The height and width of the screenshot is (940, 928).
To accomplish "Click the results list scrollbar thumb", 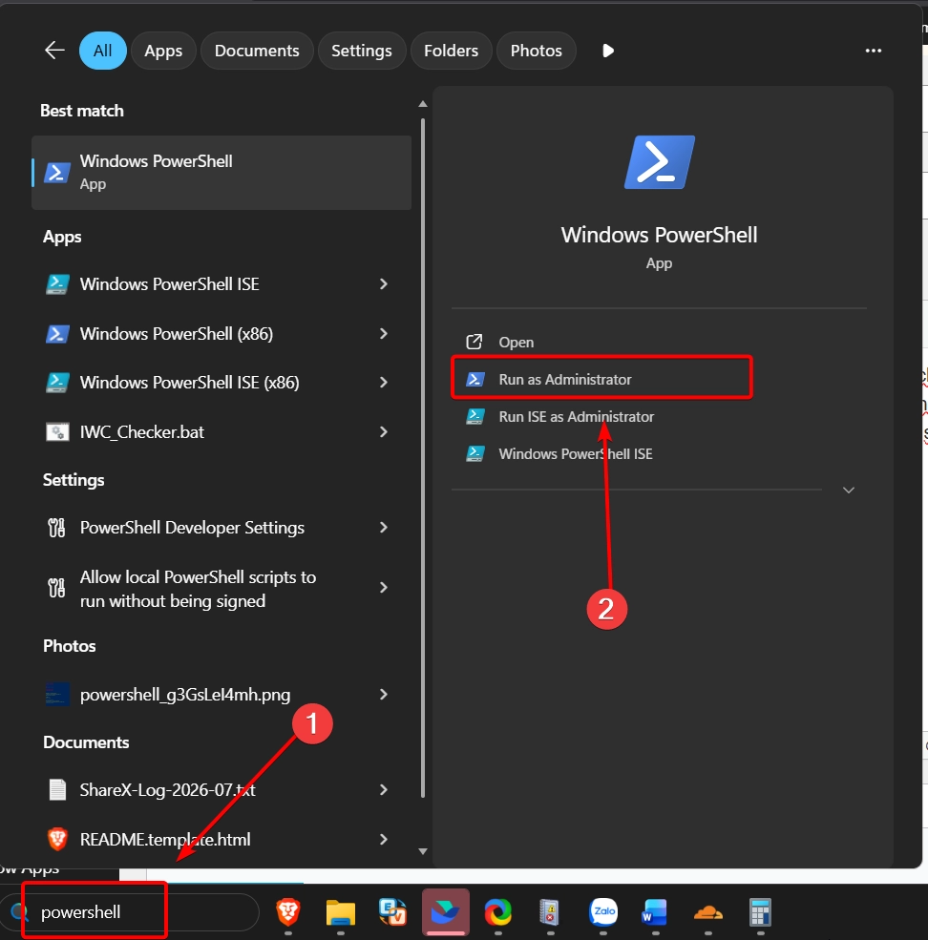I will click(423, 458).
